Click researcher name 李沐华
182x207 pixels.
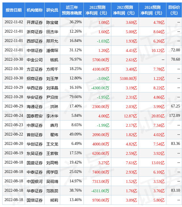point(52,116)
